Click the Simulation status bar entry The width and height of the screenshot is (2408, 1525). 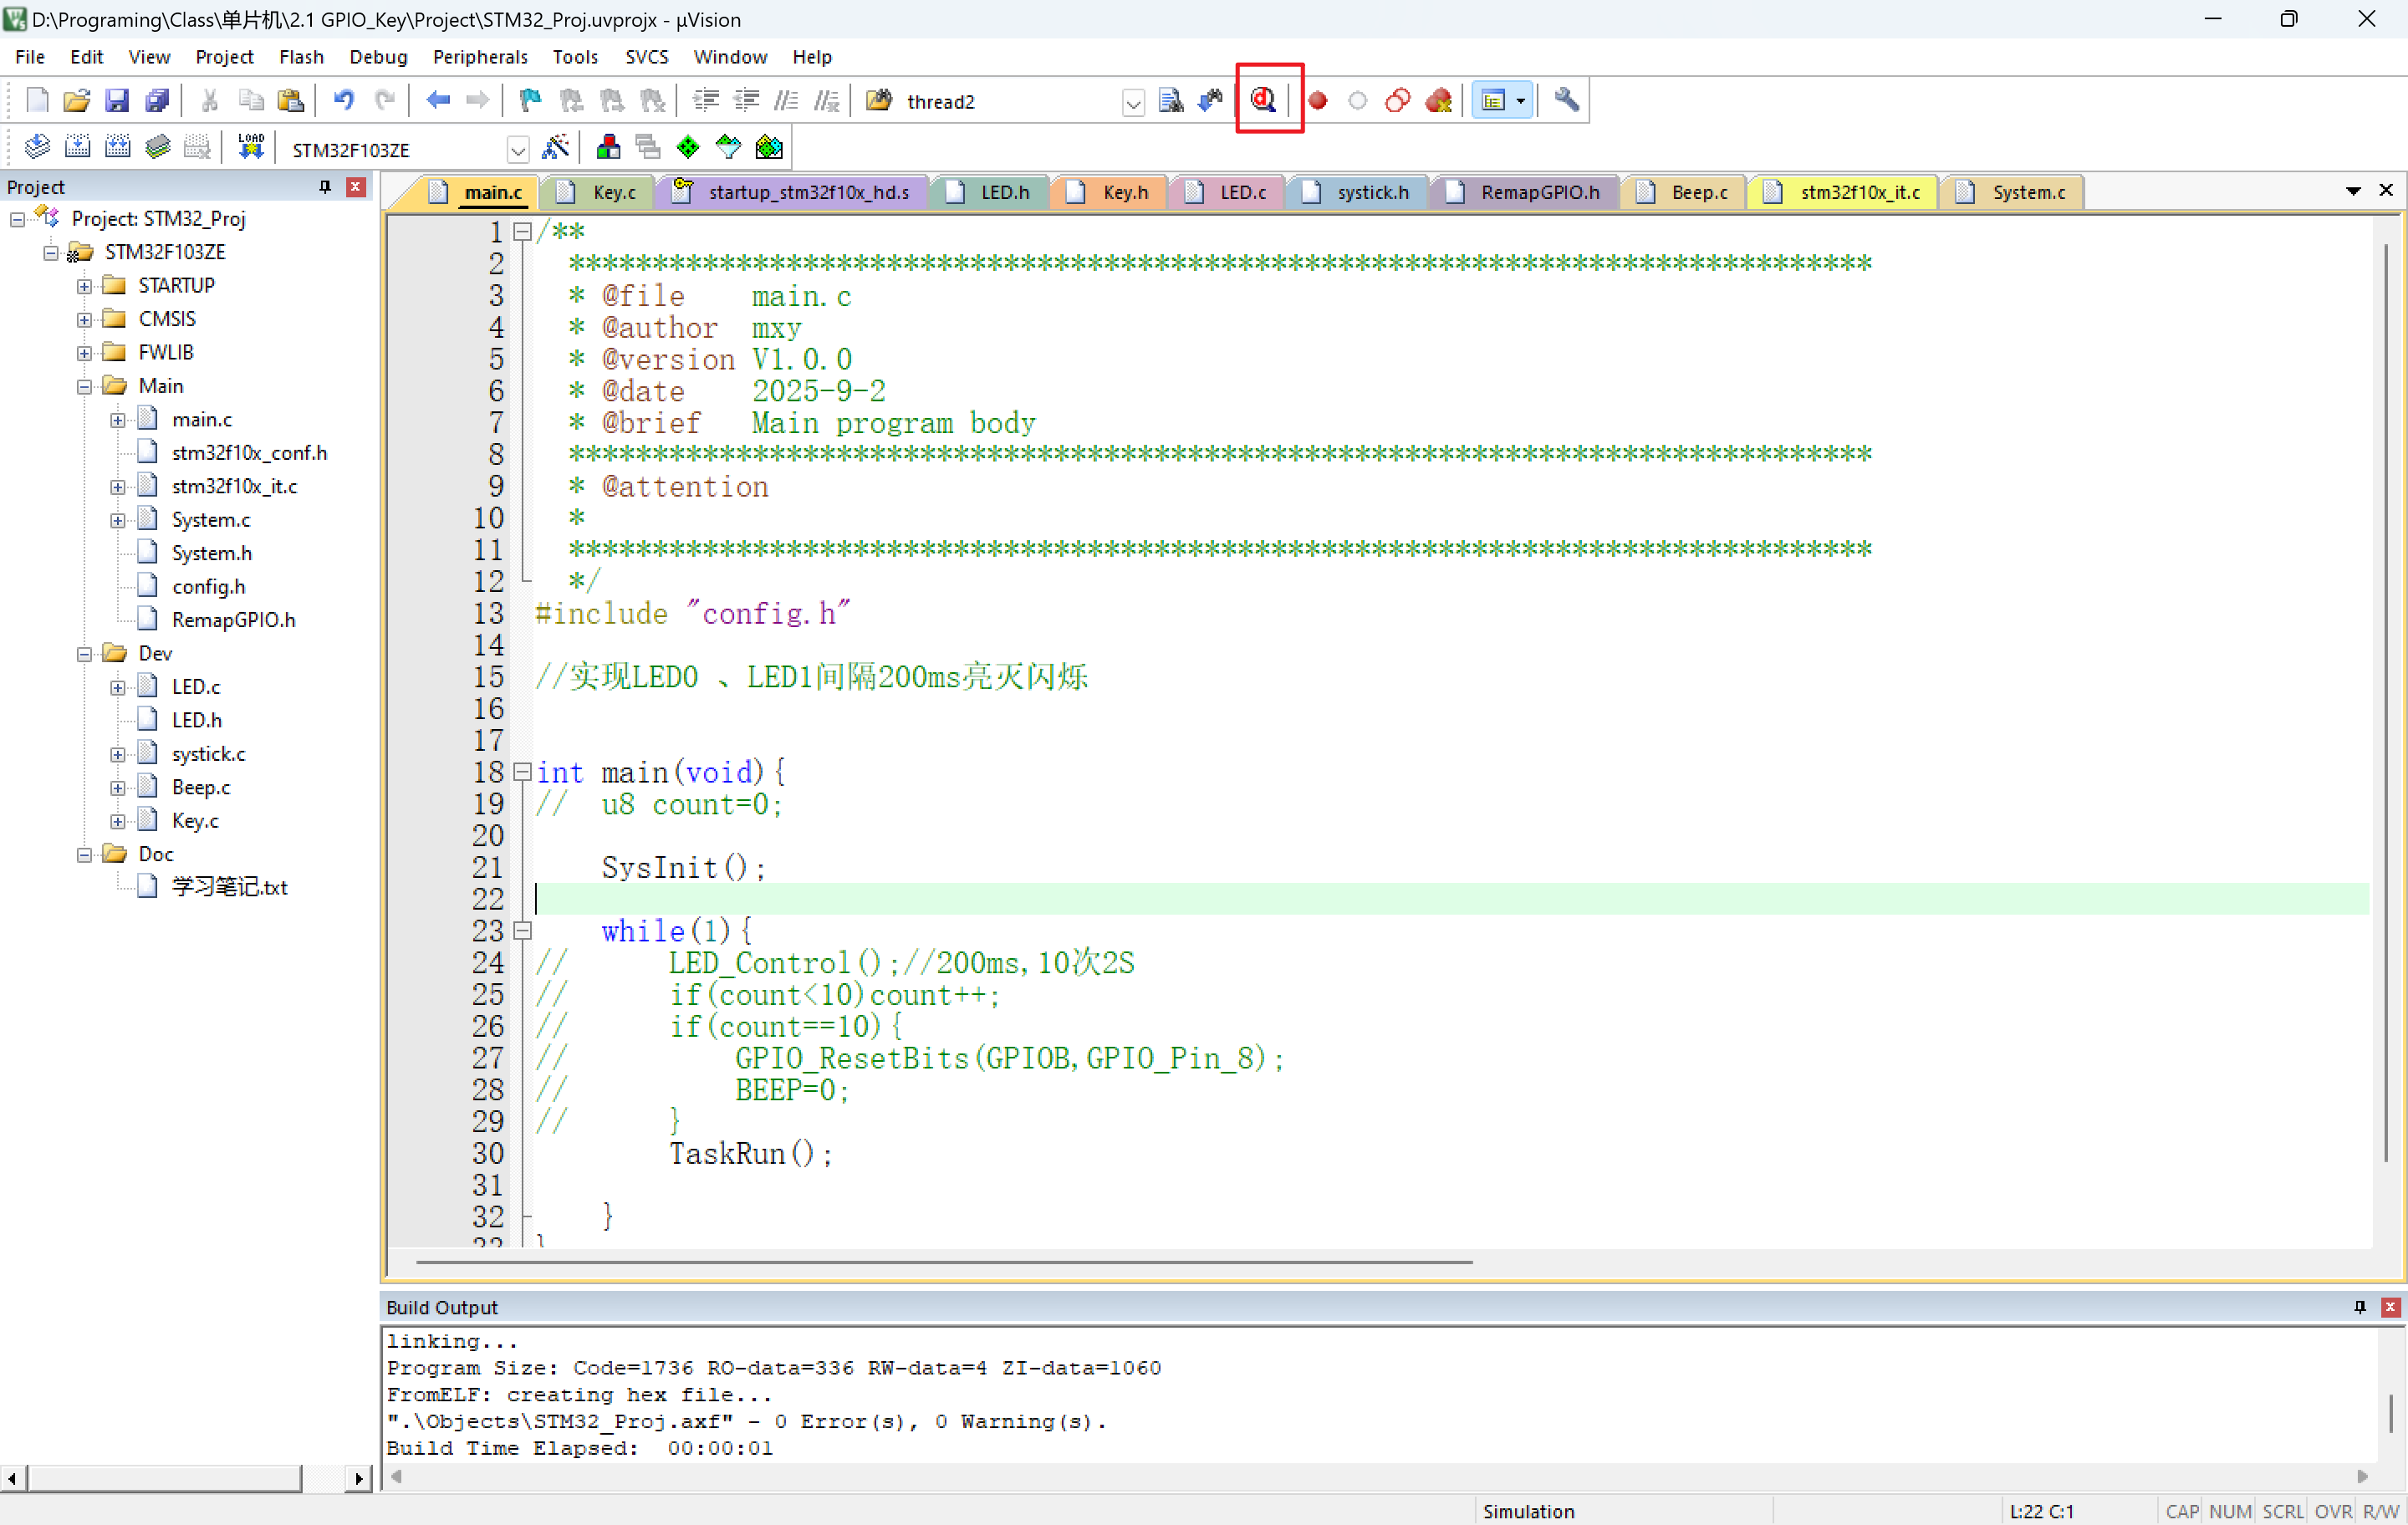coord(1528,1511)
